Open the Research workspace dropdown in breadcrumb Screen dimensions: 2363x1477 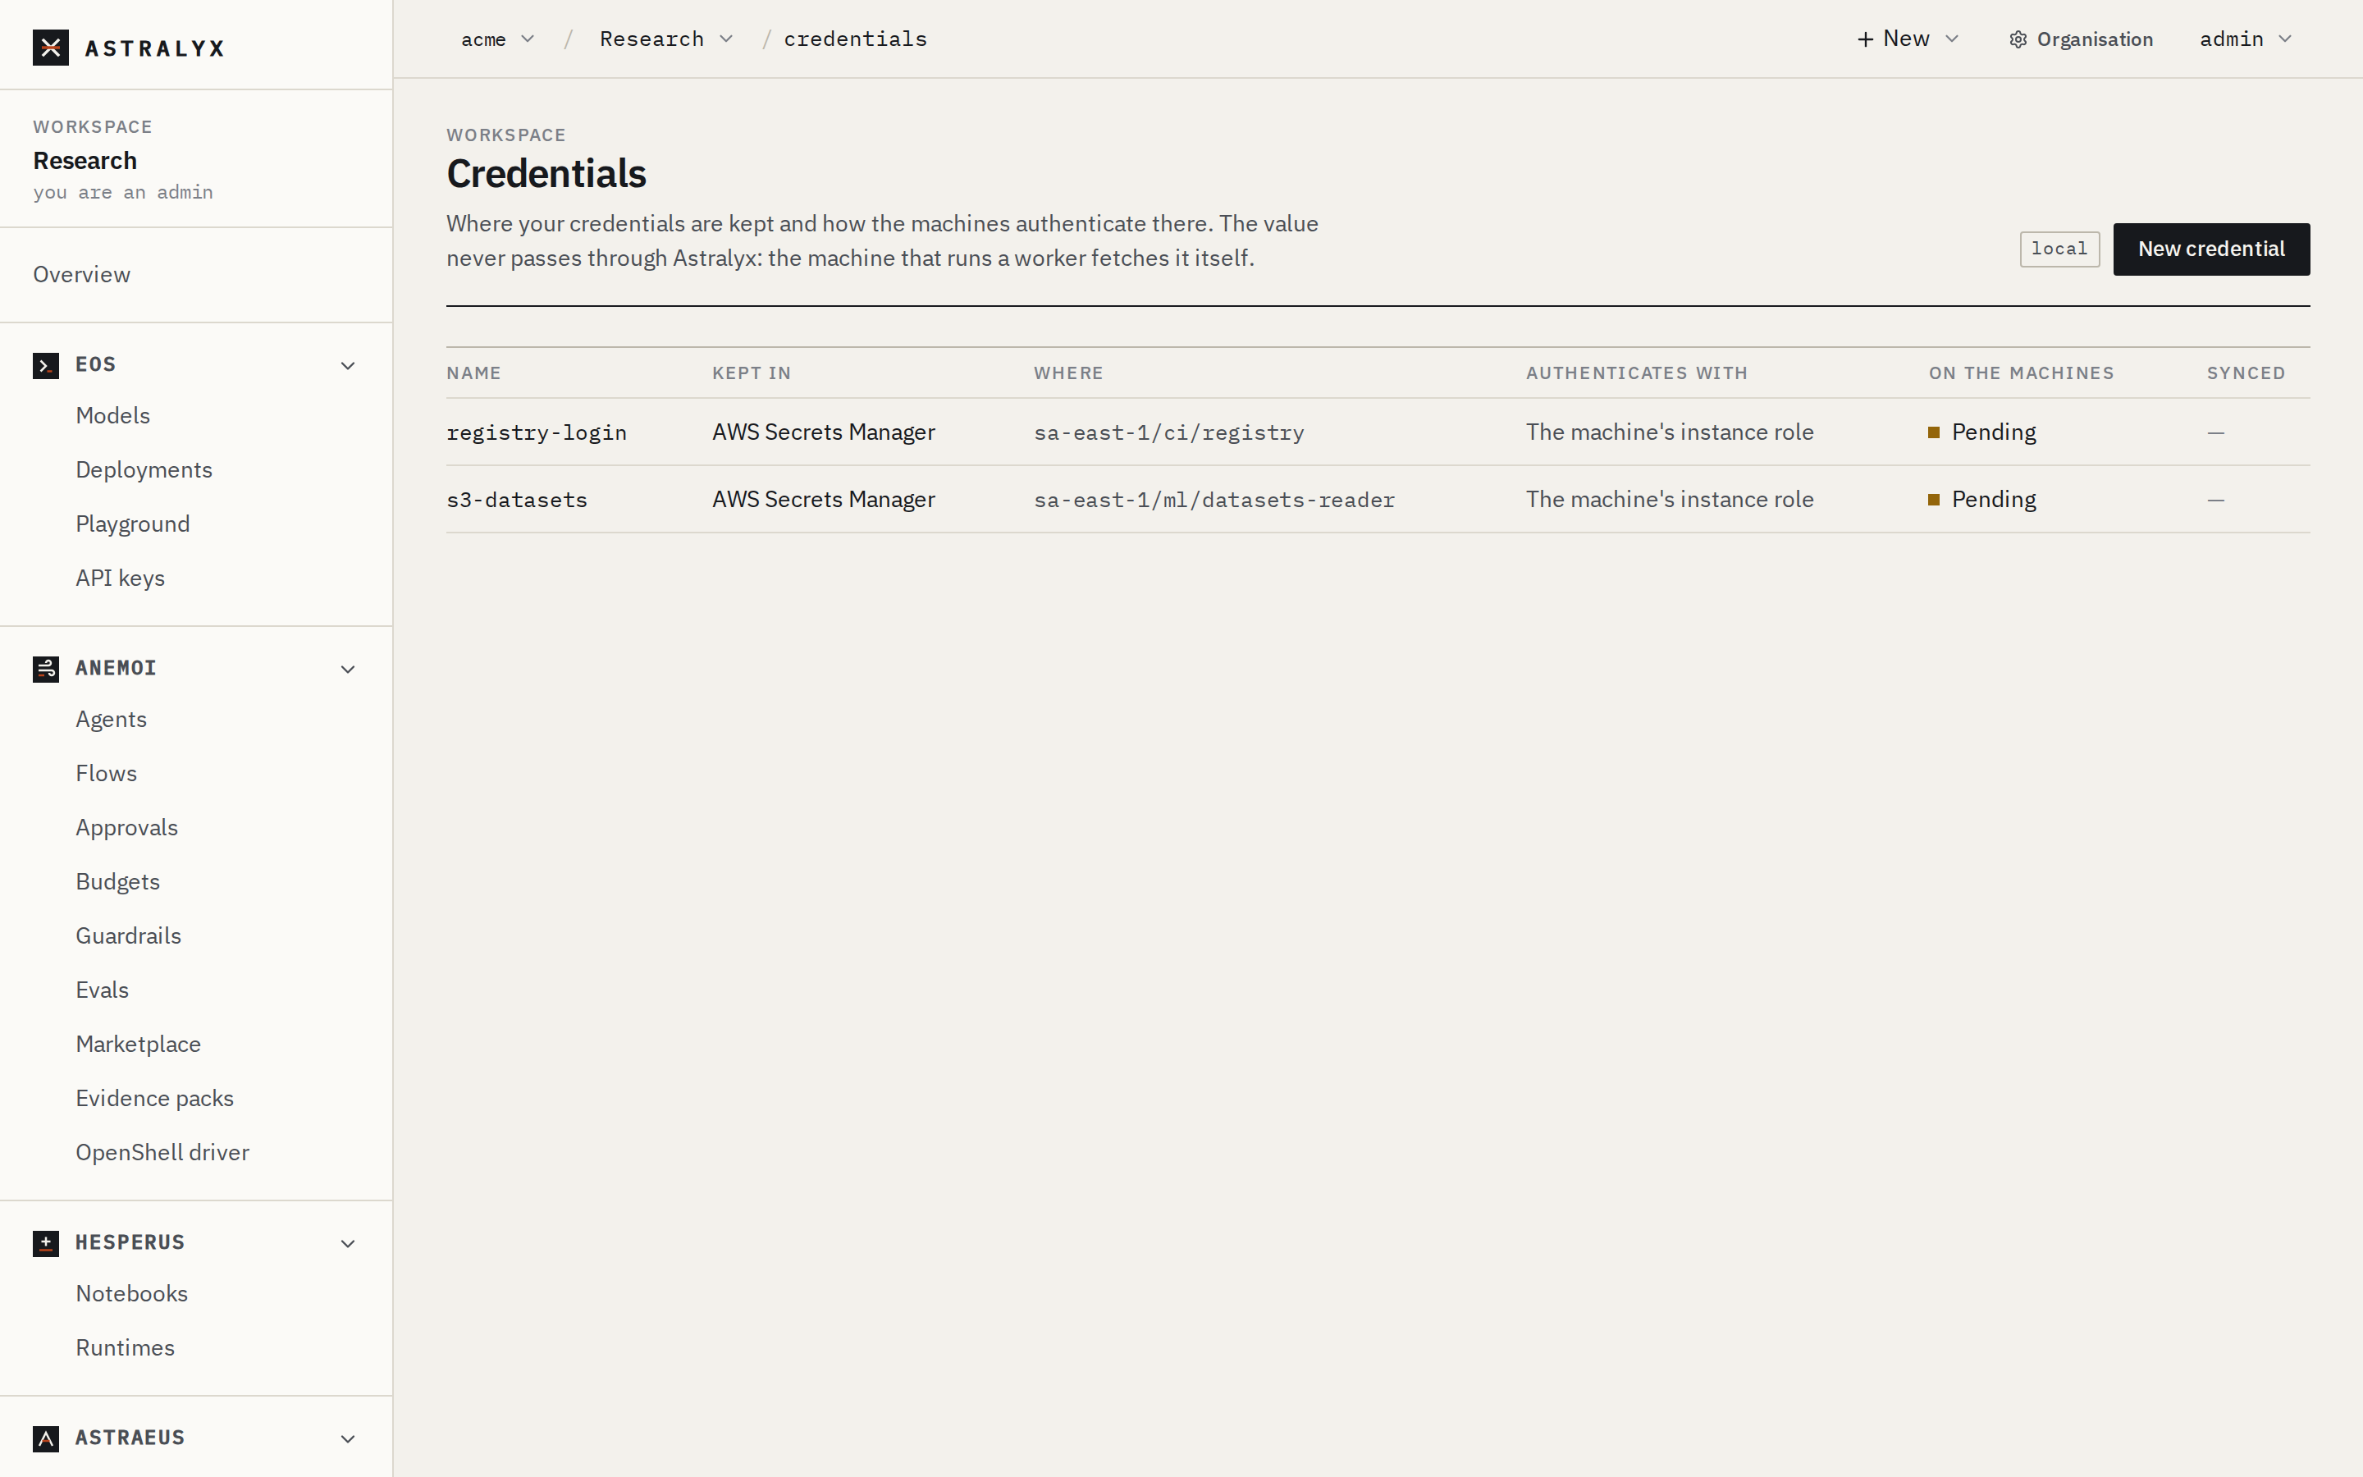pos(666,39)
